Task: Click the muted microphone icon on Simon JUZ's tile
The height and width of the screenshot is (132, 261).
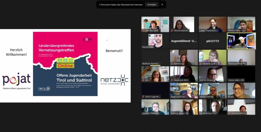Action: [x=229, y=47]
